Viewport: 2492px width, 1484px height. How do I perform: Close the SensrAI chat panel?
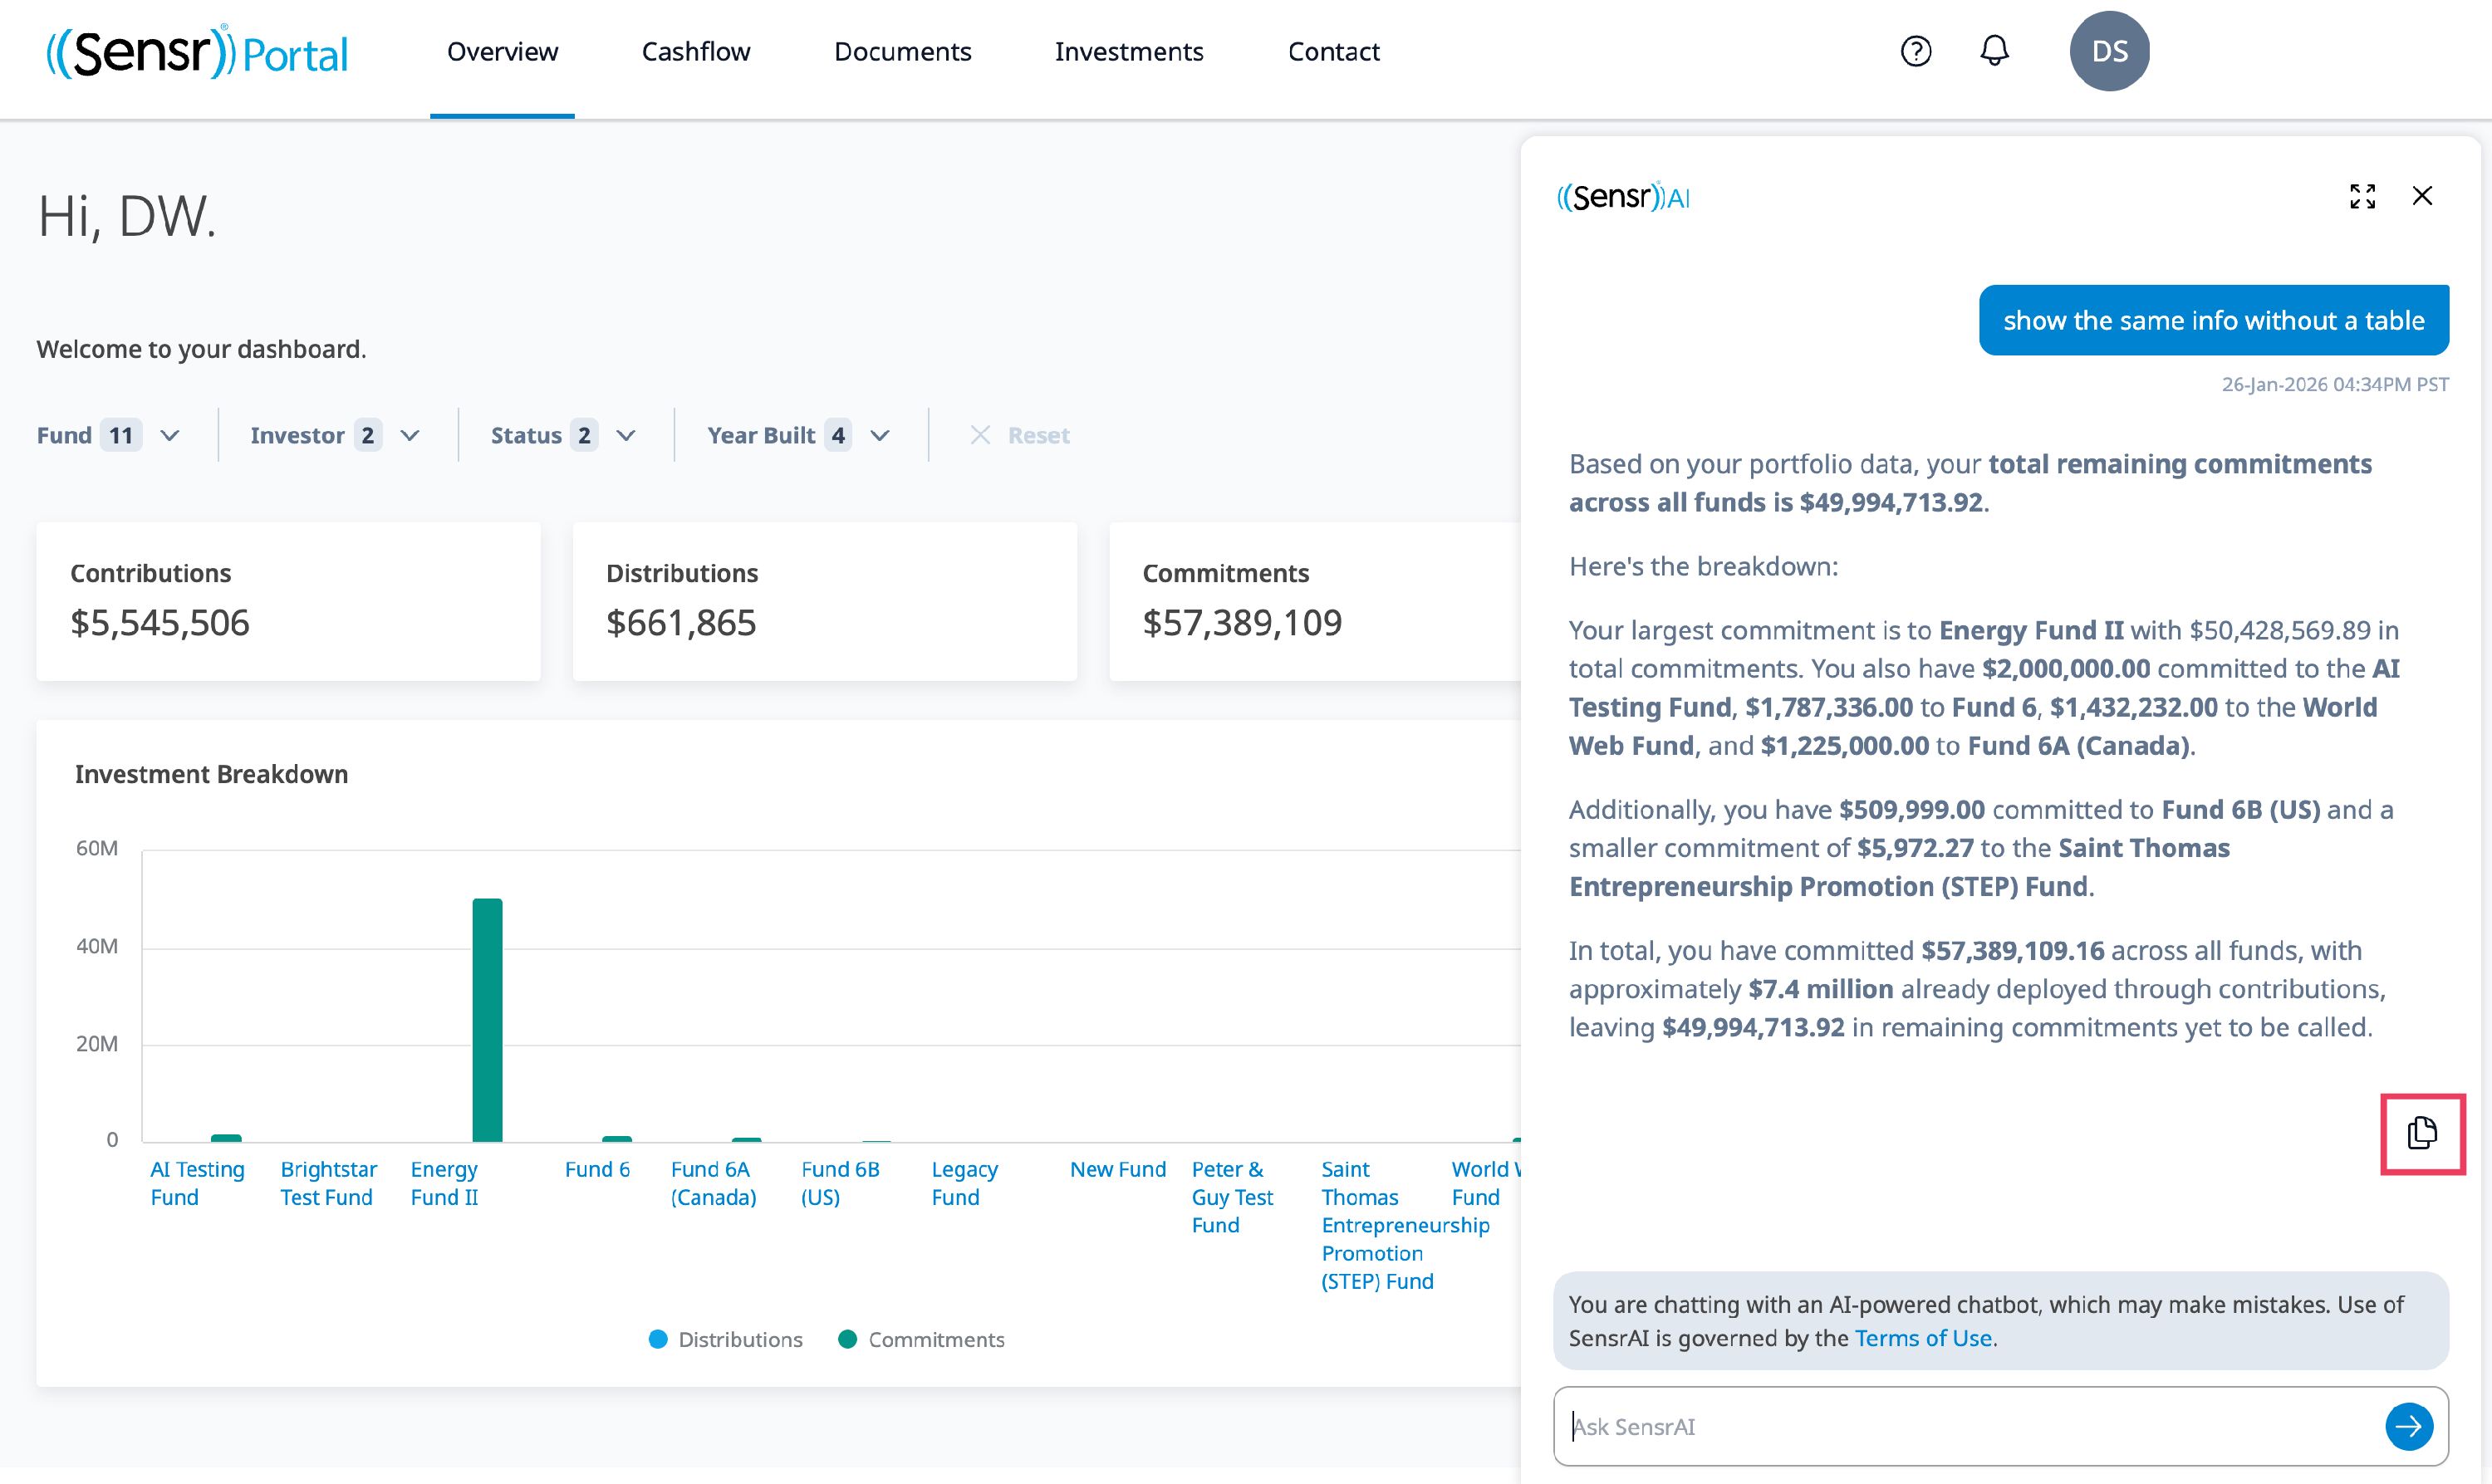2422,196
